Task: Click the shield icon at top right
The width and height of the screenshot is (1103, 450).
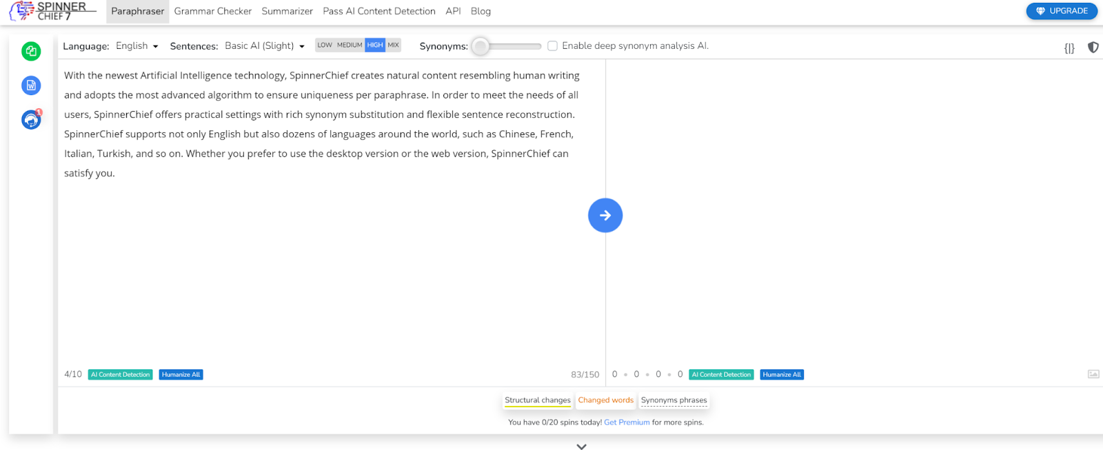Action: coord(1093,48)
